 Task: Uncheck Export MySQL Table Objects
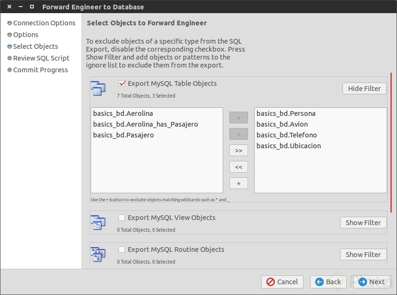[x=121, y=83]
